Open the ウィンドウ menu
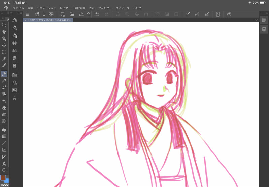269x187 pixels. point(122,8)
